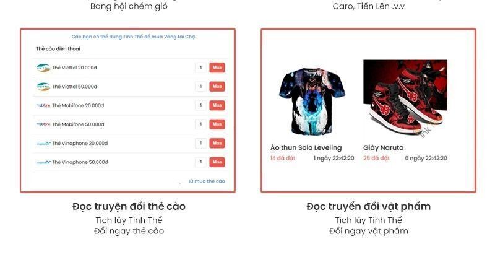Screen dimensions: 495x257
Task: Click the Mobifone logo for the 20.000đ card
Action: click(x=43, y=105)
